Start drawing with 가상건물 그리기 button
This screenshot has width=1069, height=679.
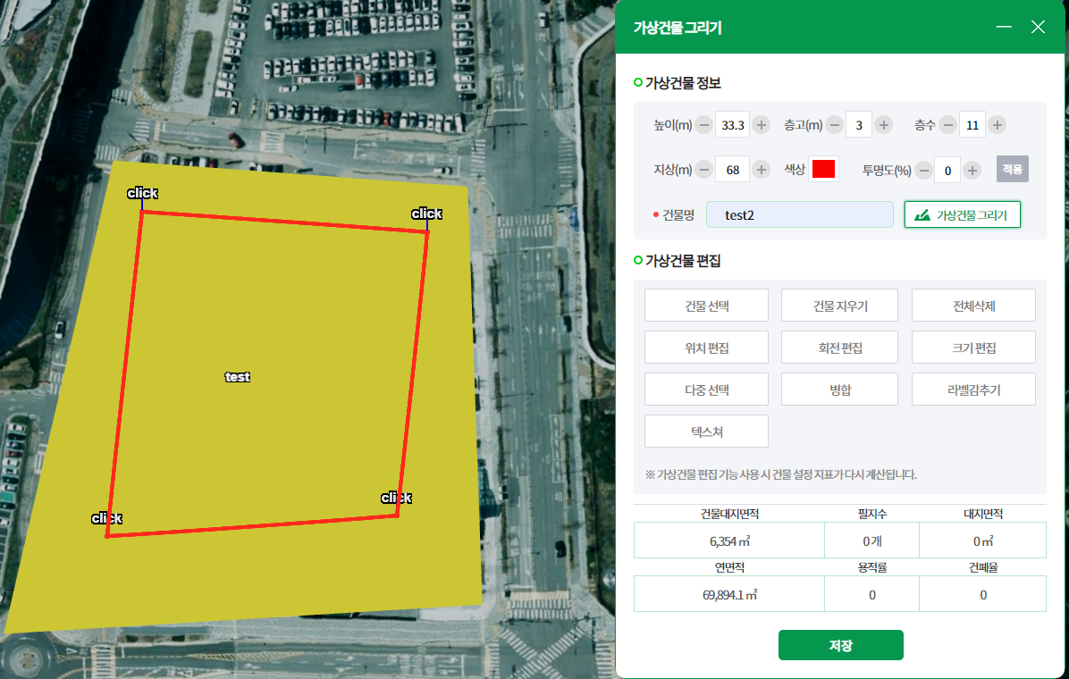click(963, 214)
